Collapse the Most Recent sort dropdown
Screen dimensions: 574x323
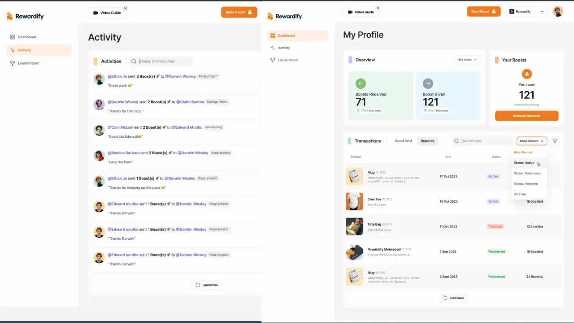531,141
